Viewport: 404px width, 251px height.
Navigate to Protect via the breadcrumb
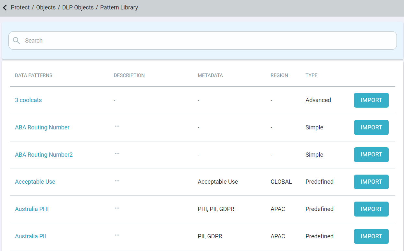20,7
